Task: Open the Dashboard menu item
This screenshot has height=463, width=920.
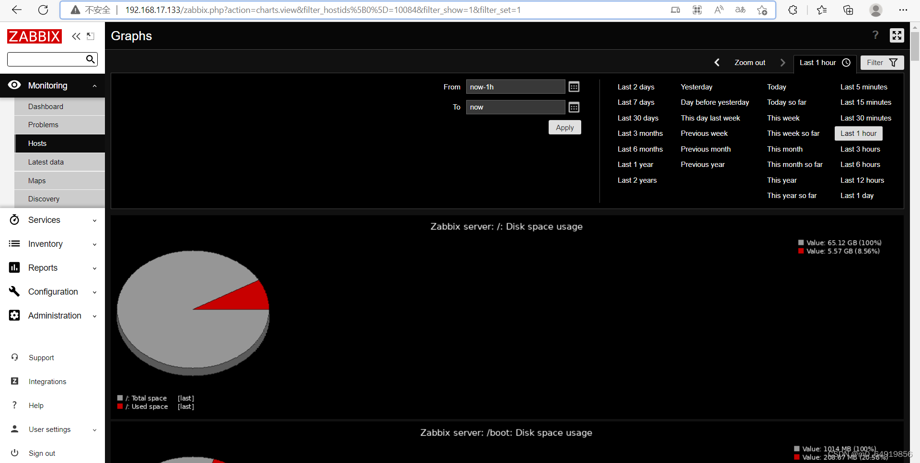Action: [60, 106]
